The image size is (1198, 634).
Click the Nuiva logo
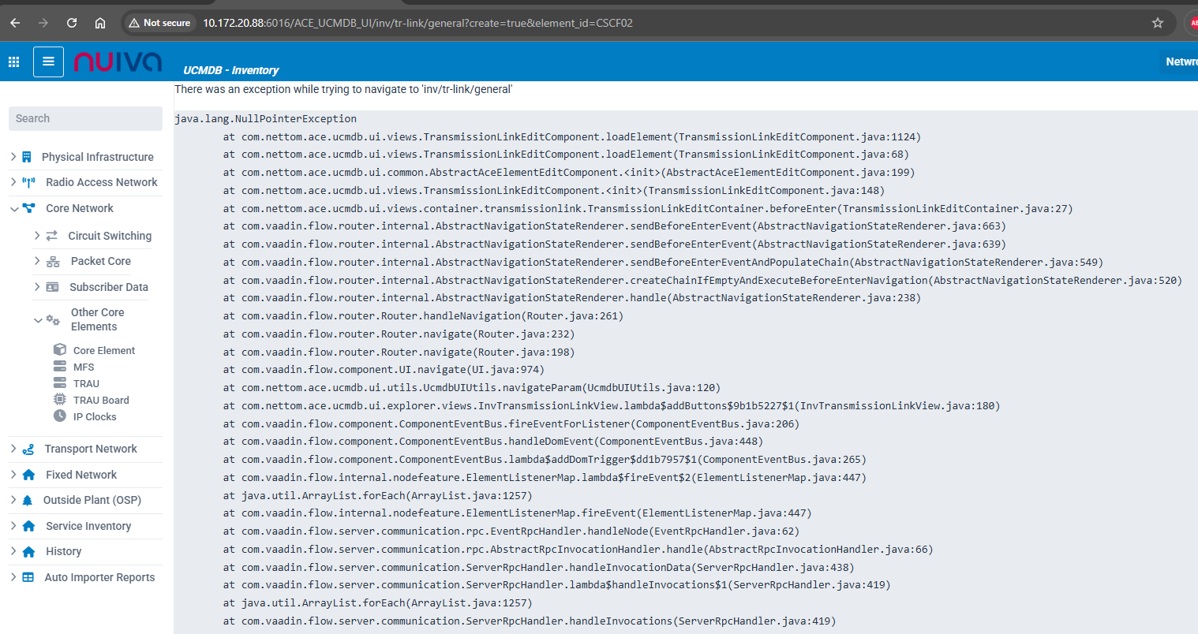(118, 62)
